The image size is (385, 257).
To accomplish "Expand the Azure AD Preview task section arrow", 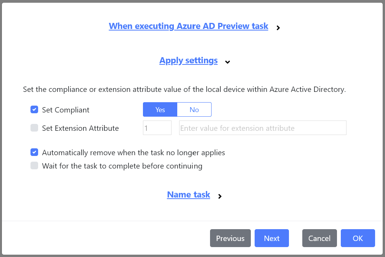I will point(278,27).
